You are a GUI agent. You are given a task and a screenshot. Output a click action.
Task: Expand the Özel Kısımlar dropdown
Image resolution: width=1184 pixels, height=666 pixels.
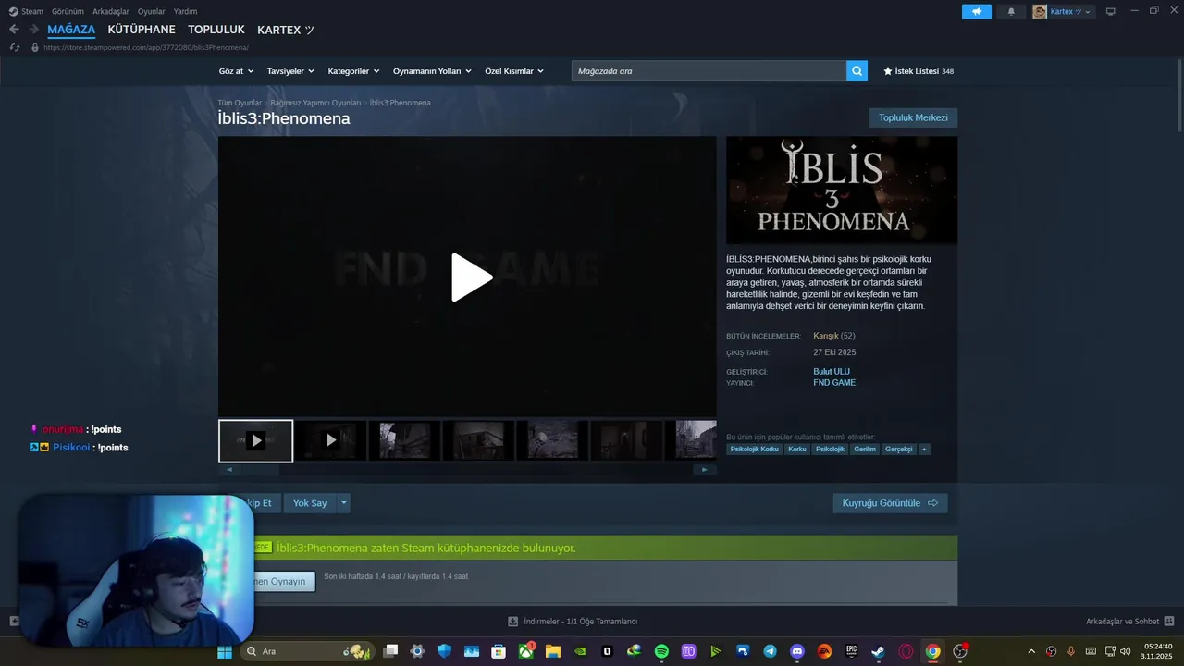[514, 71]
